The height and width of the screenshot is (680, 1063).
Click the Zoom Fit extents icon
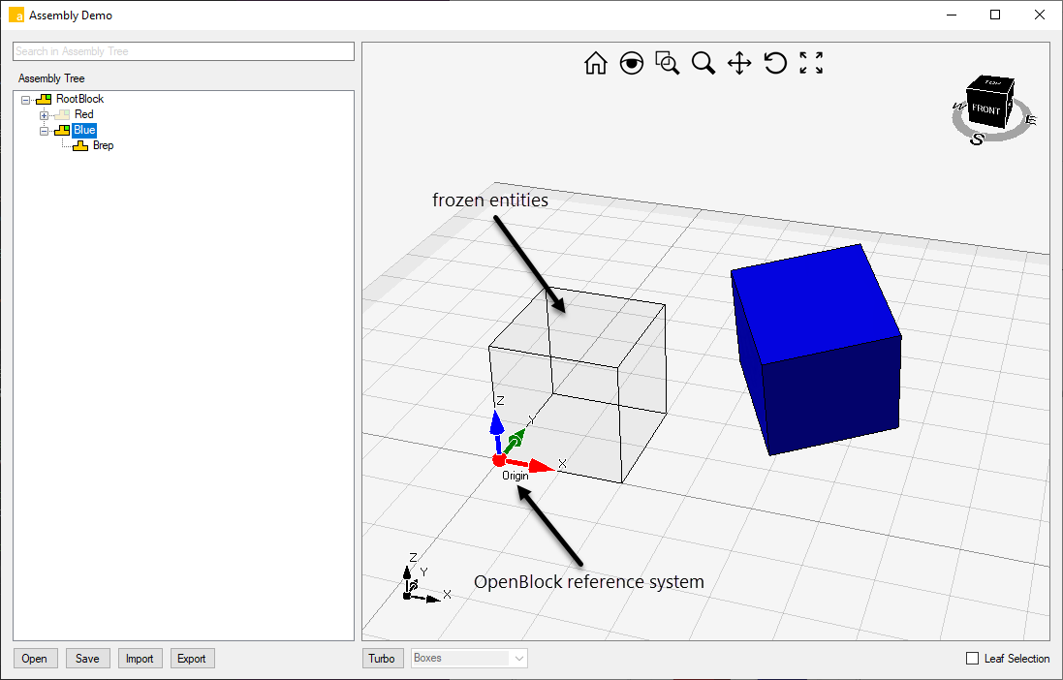pyautogui.click(x=811, y=63)
